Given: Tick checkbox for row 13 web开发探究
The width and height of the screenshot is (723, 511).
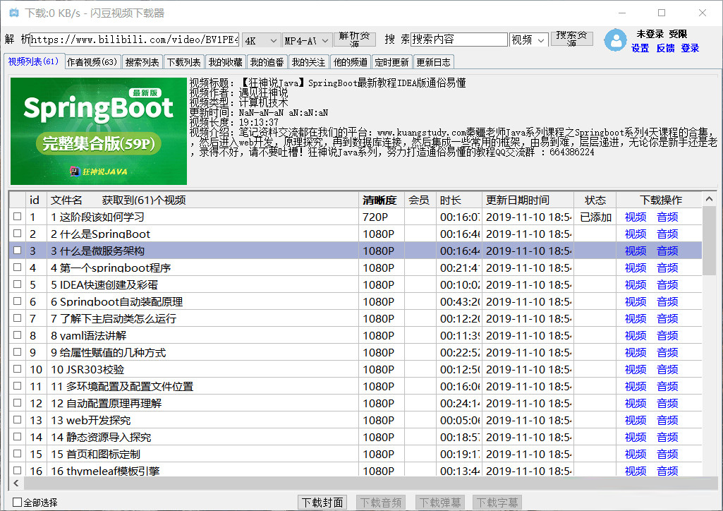Looking at the screenshot, I should [18, 420].
